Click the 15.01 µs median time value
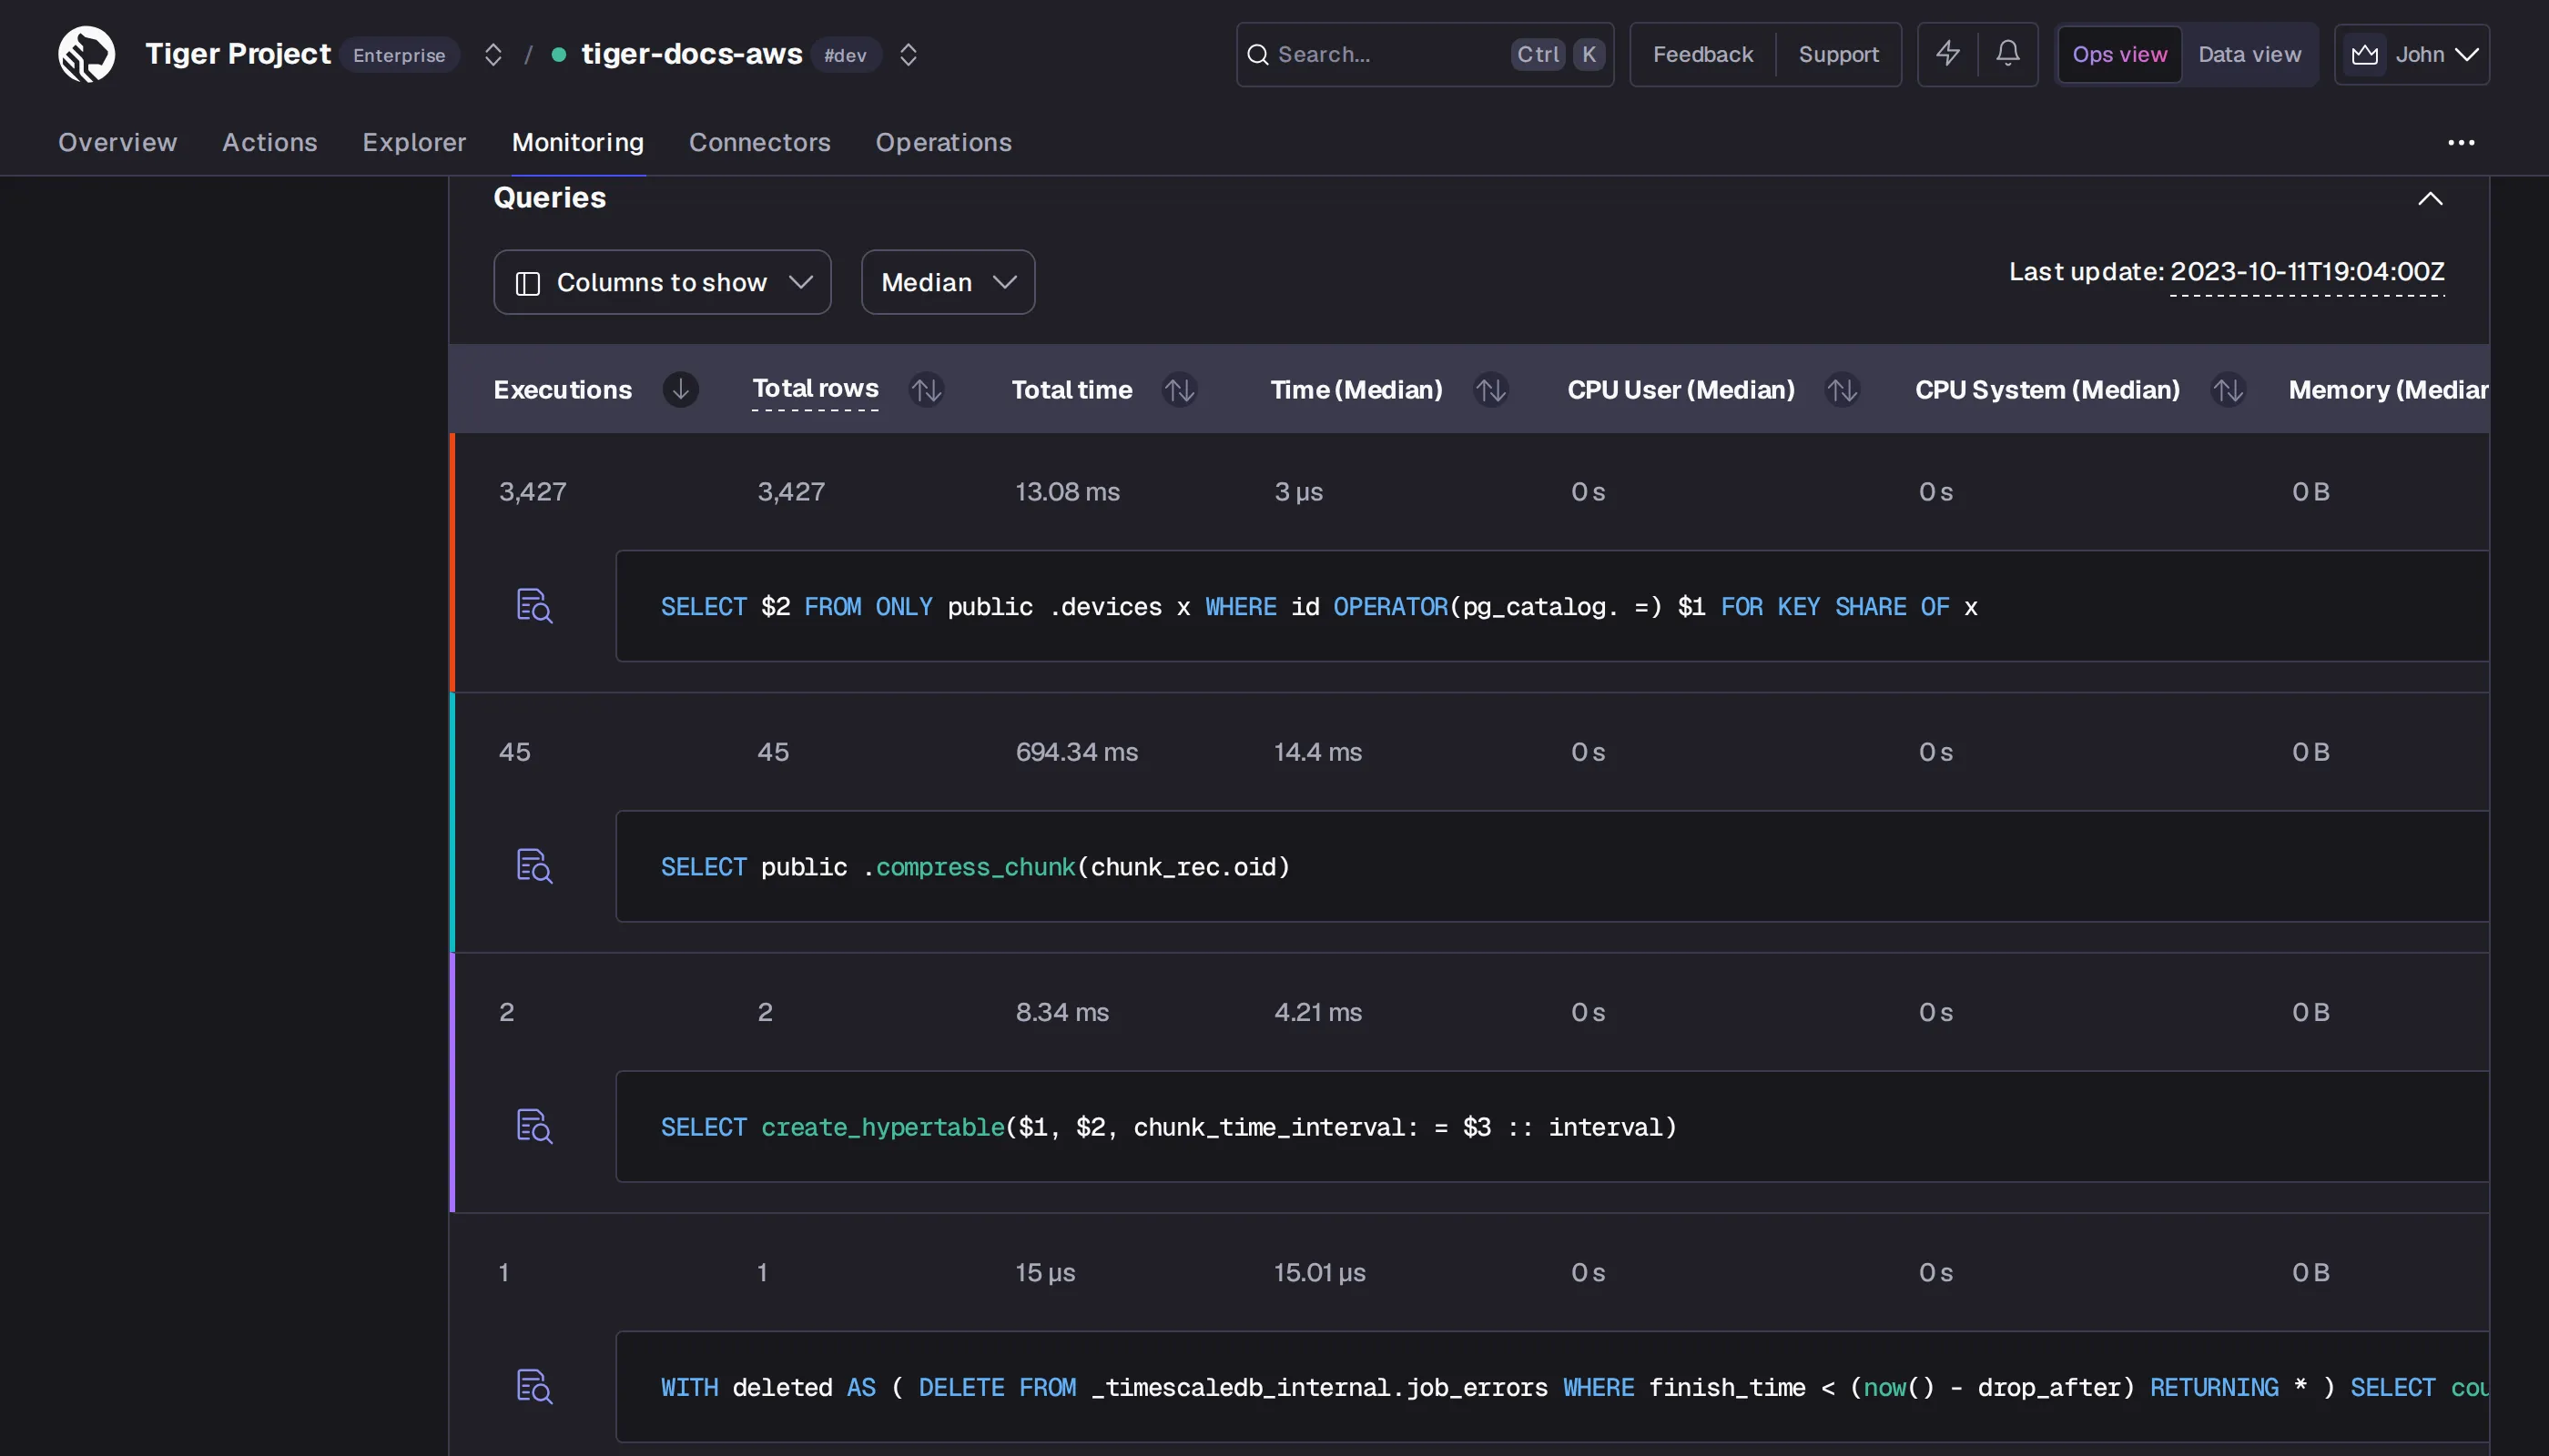 (x=1319, y=1272)
